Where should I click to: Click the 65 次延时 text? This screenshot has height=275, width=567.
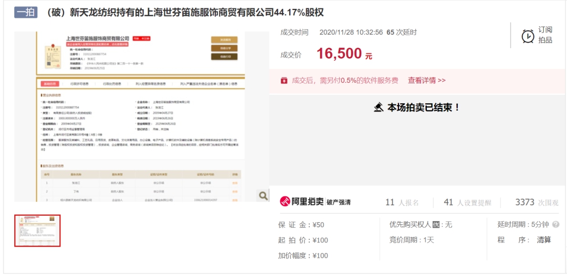coord(402,32)
